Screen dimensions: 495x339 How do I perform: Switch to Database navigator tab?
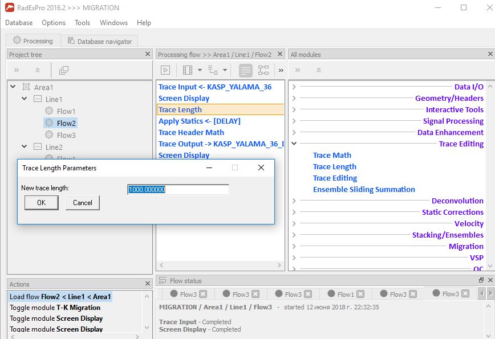99,42
